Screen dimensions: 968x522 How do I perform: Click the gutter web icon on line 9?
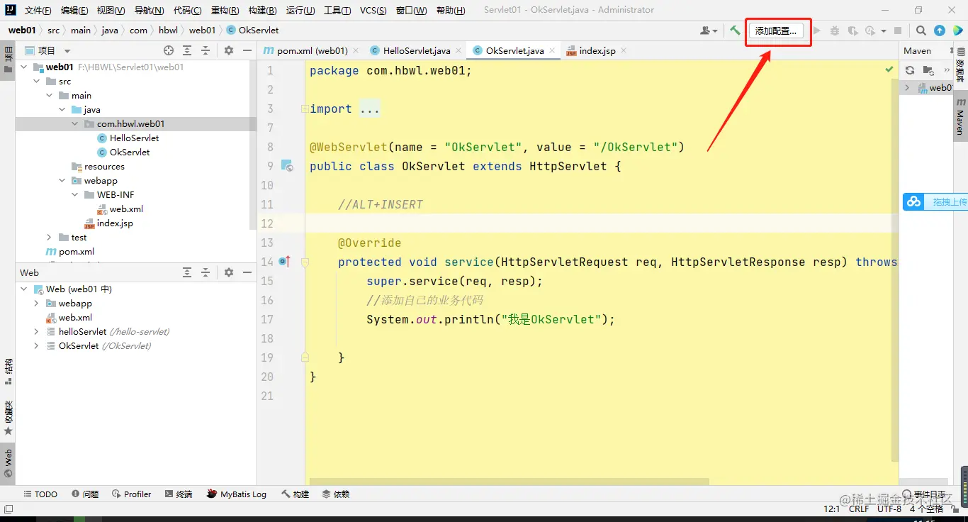287,166
